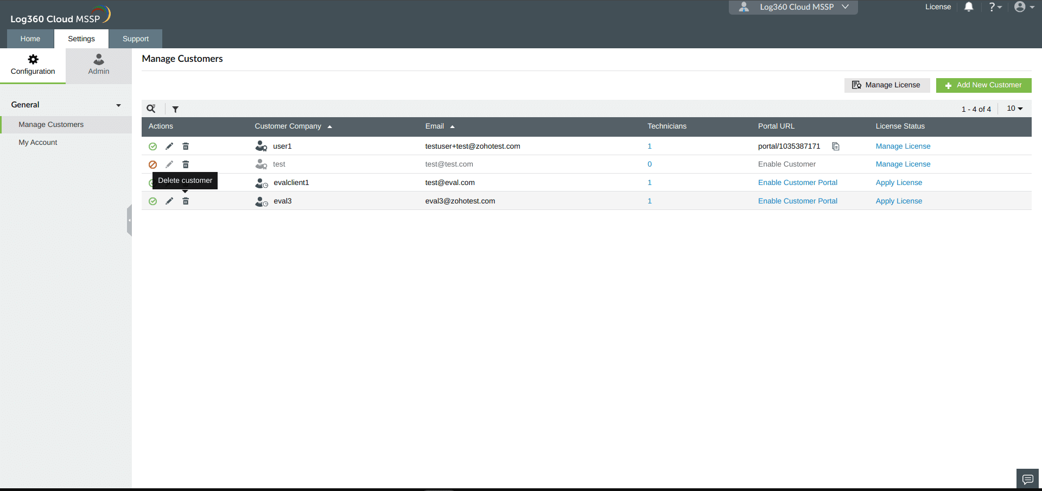The width and height of the screenshot is (1042, 491).
Task: Select the Settings tab
Action: (x=81, y=39)
